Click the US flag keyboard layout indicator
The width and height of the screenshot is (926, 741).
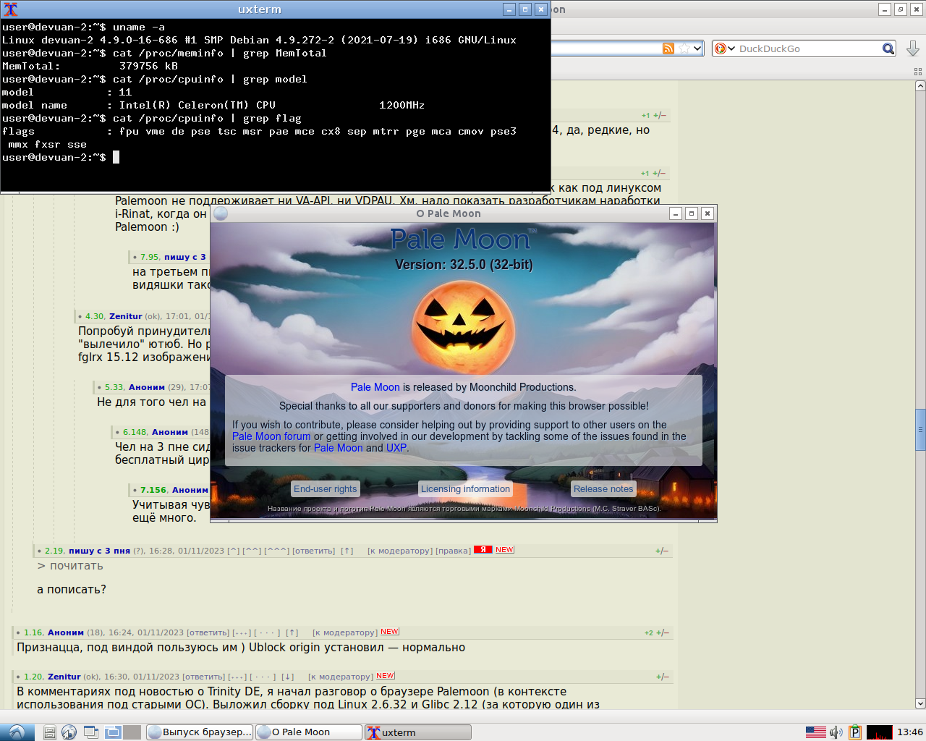click(x=815, y=732)
